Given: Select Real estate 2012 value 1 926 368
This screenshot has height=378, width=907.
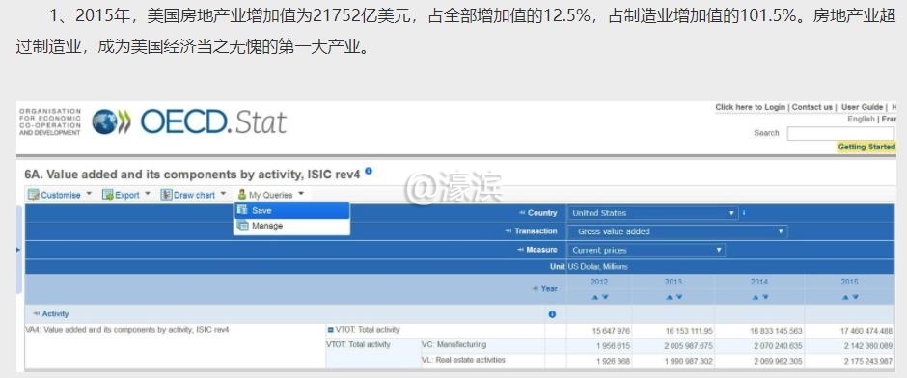Looking at the screenshot, I should pyautogui.click(x=613, y=362).
